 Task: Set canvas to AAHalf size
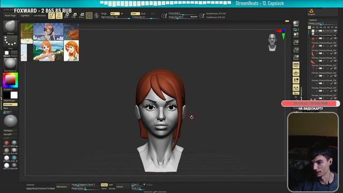(x=296, y=57)
